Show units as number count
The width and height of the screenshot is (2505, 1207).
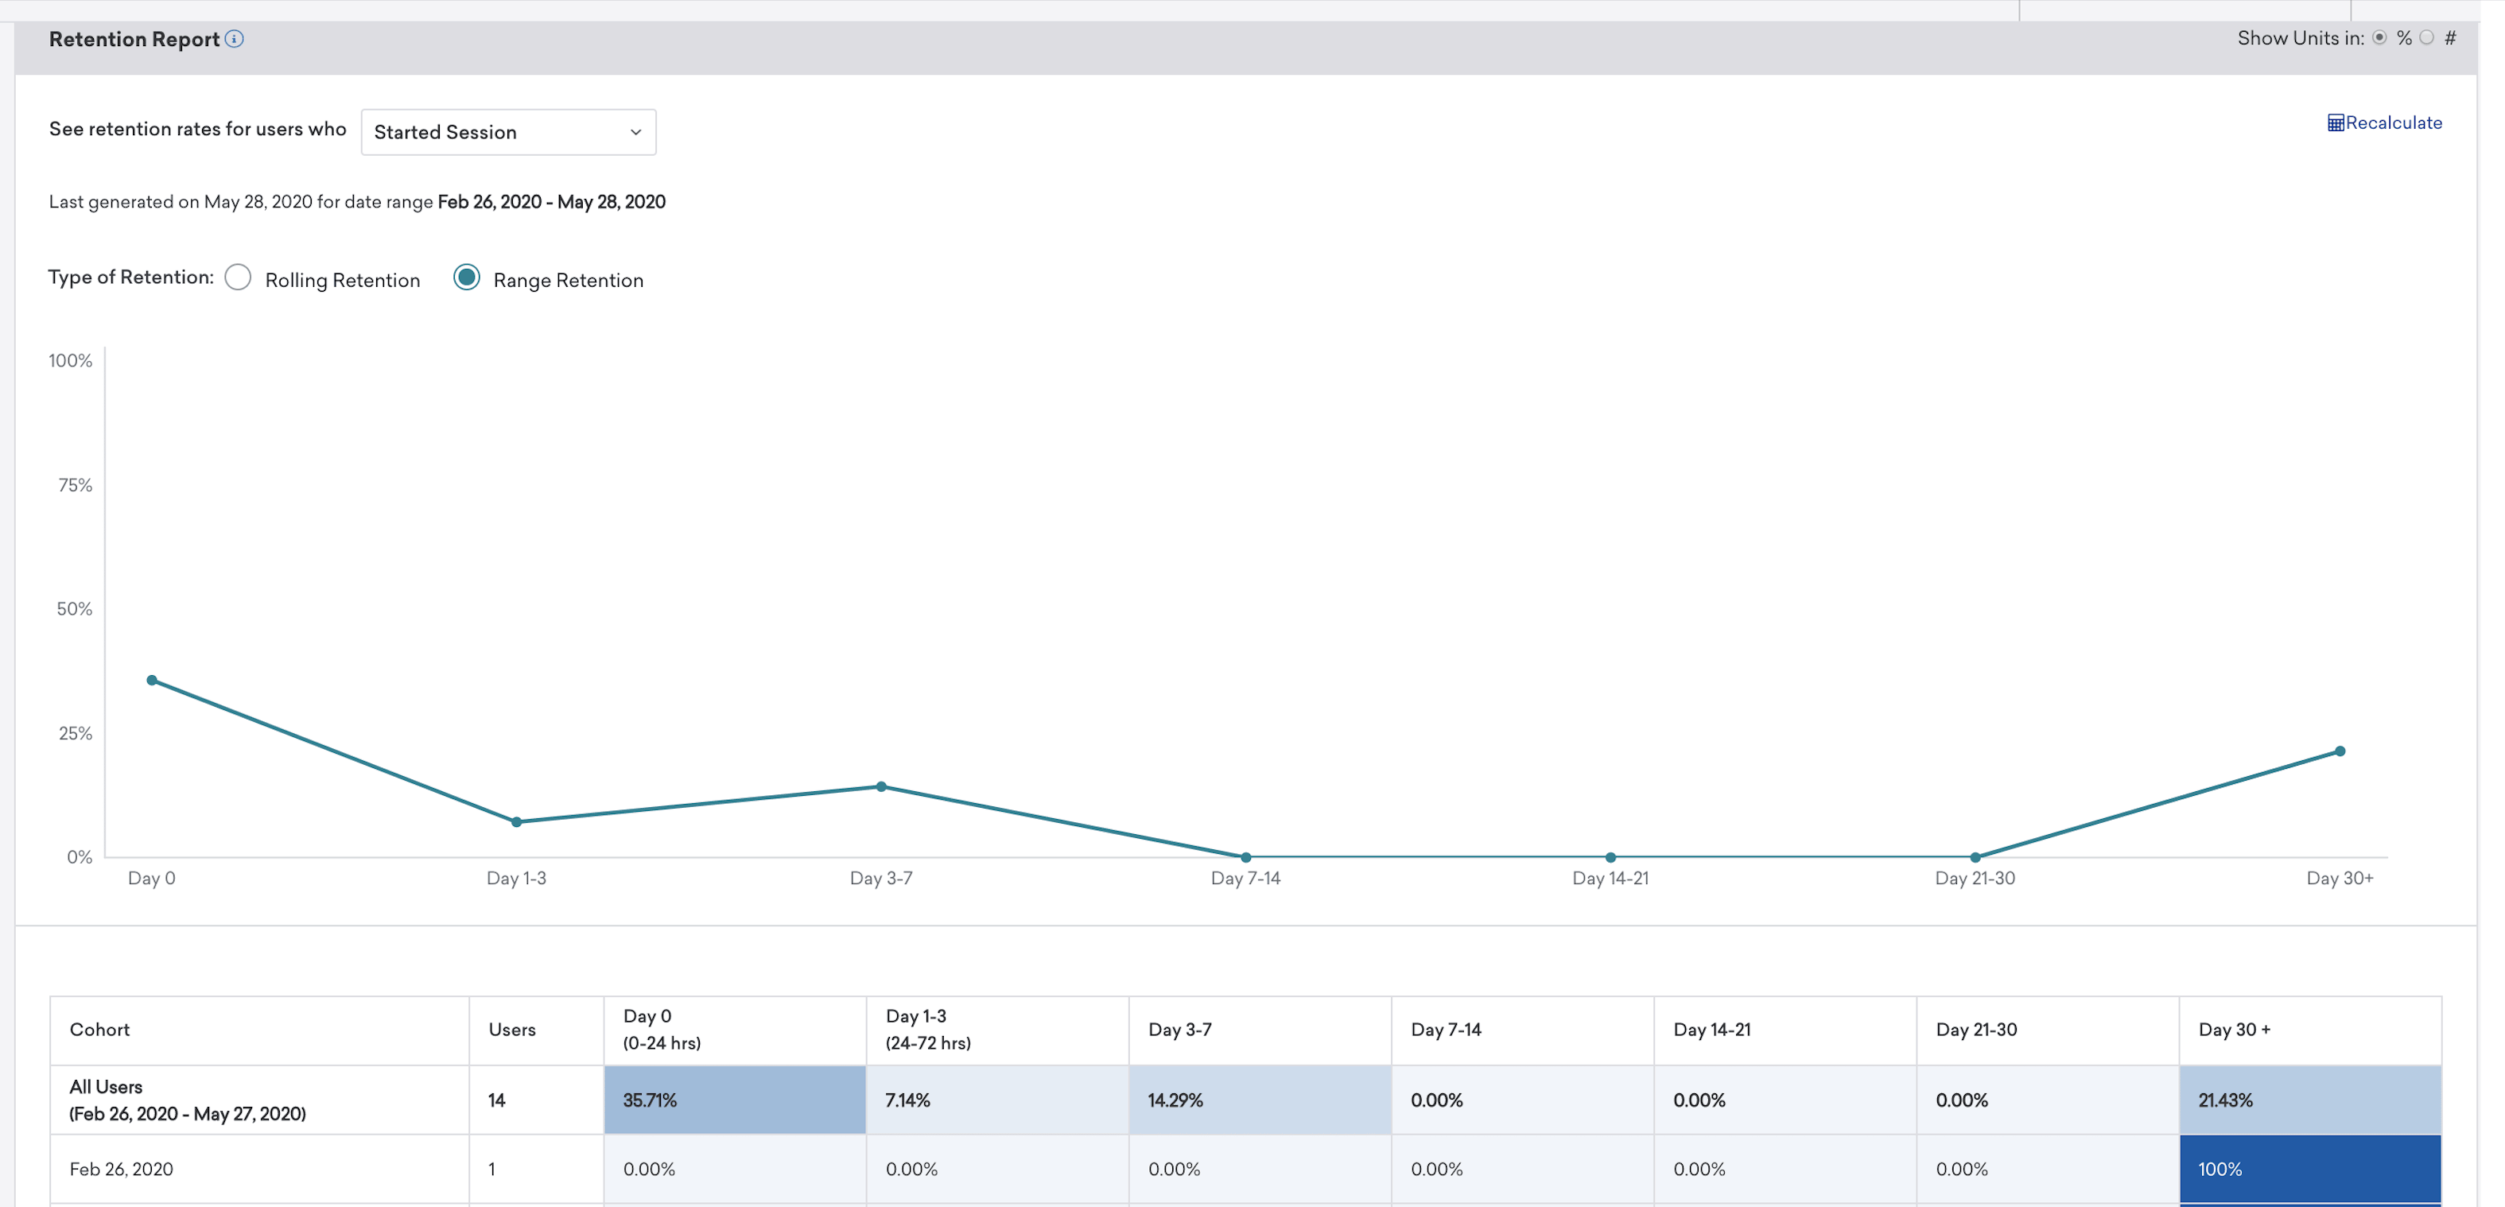click(2427, 38)
